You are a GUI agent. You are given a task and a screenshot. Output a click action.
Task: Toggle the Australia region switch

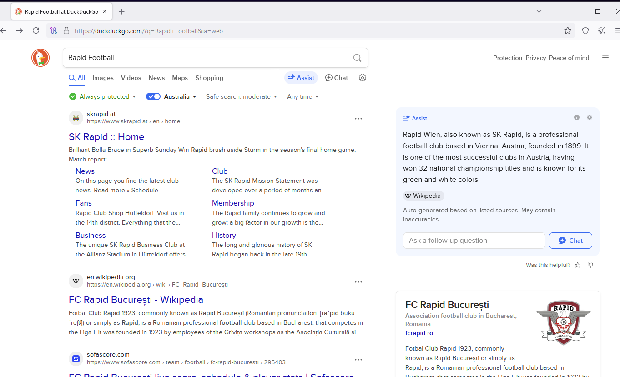click(153, 96)
